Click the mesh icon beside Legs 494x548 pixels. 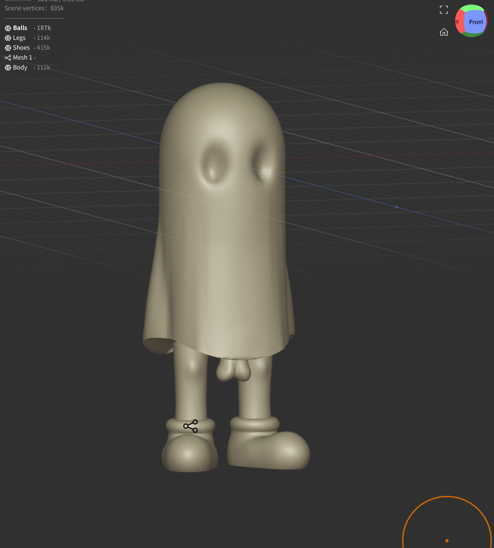(8, 38)
